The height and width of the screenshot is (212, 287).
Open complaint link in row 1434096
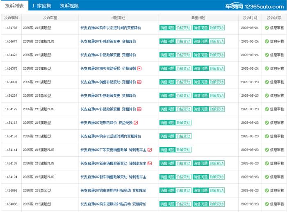click(x=114, y=190)
